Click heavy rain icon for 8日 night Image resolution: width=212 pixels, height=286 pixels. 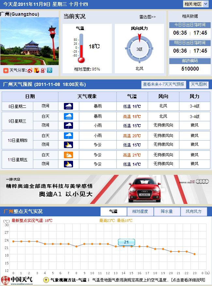68,106
